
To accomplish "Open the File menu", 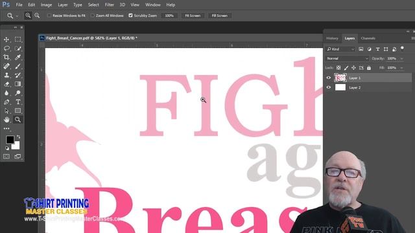I will pyautogui.click(x=19, y=5).
